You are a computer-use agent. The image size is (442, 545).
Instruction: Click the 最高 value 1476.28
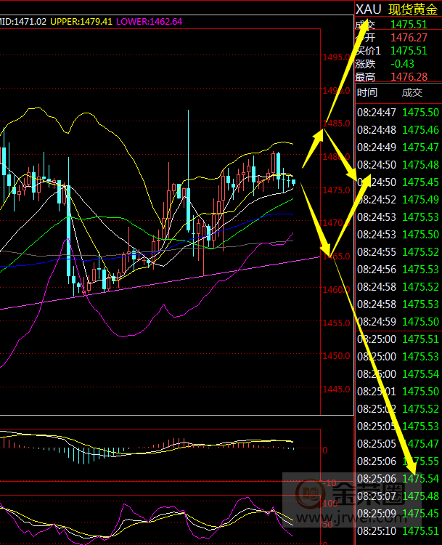409,77
